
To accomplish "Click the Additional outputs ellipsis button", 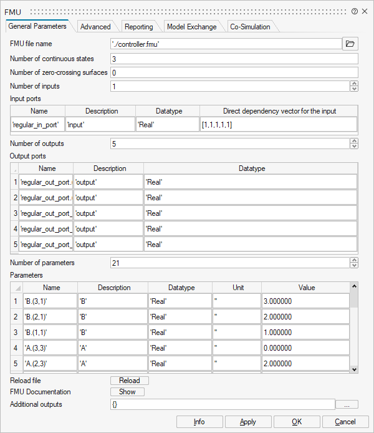I will tap(347, 404).
